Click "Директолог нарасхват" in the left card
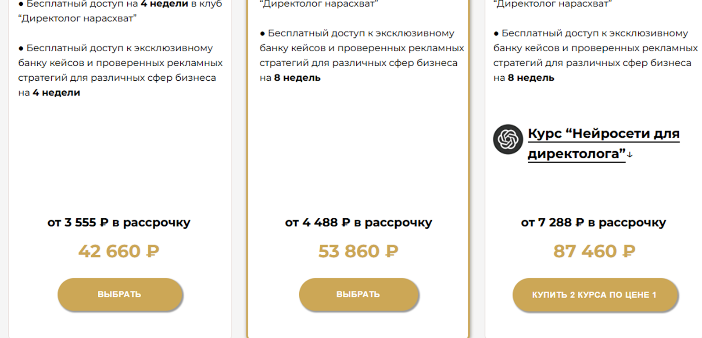This screenshot has height=338, width=702. point(77,18)
